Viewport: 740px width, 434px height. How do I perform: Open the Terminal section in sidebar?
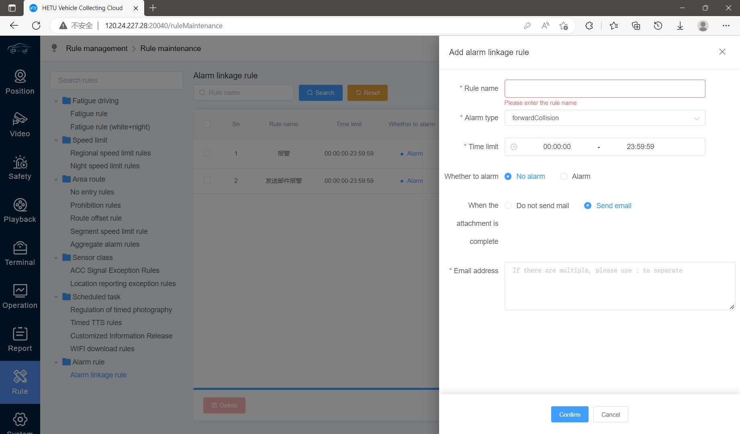[x=20, y=254]
